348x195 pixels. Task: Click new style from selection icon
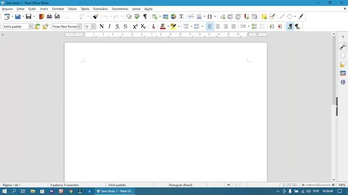45,27
